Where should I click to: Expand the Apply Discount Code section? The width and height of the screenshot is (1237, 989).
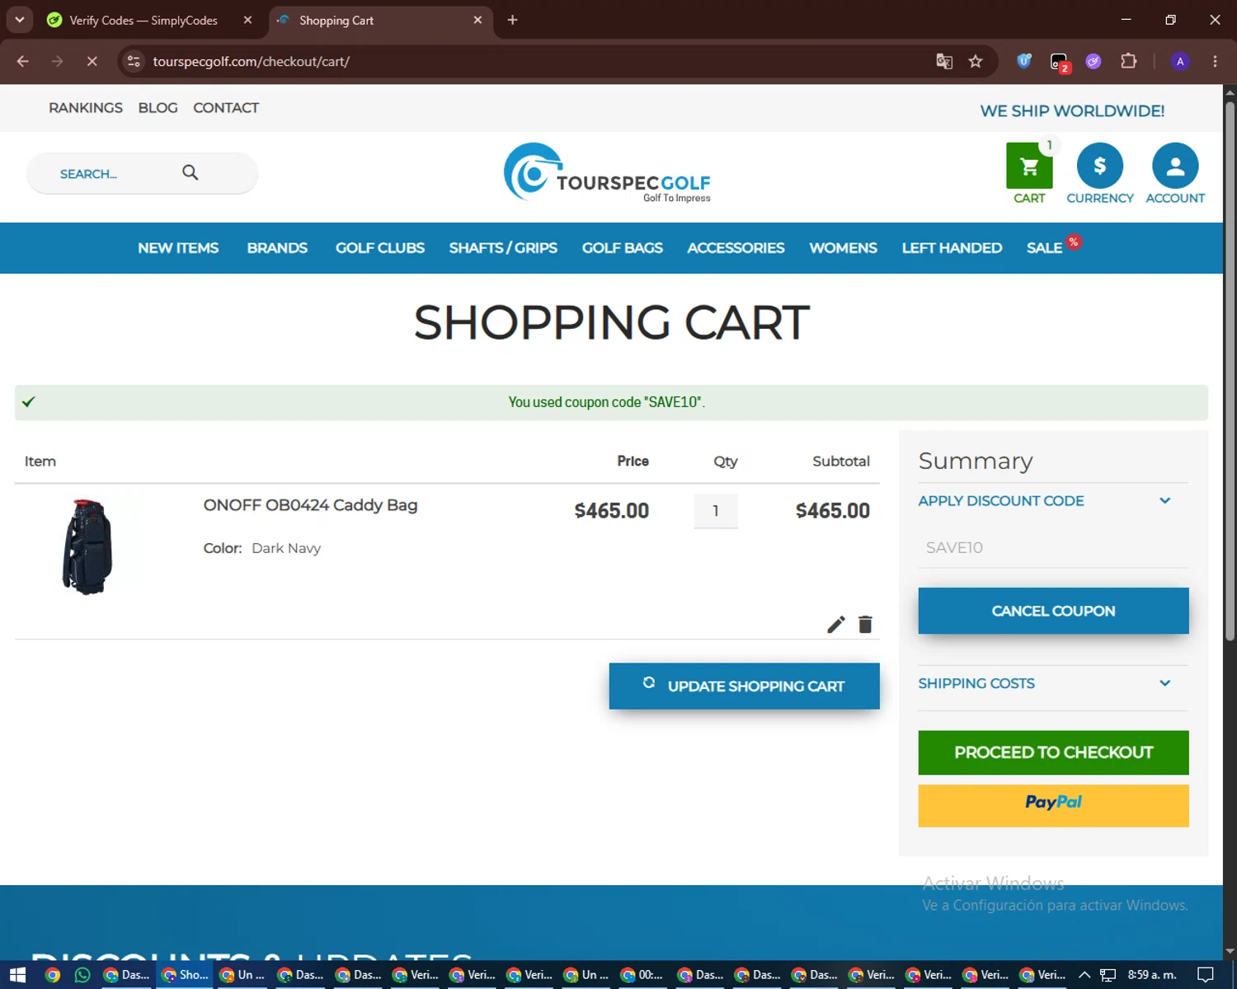[x=1053, y=500]
